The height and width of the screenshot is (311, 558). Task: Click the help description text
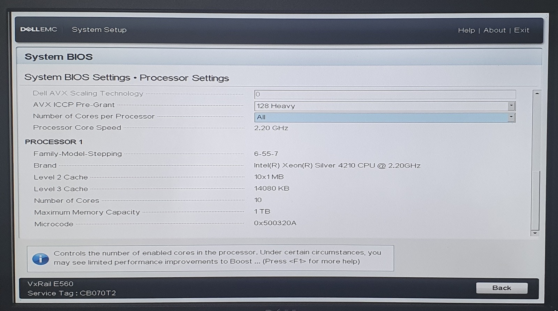pos(217,257)
